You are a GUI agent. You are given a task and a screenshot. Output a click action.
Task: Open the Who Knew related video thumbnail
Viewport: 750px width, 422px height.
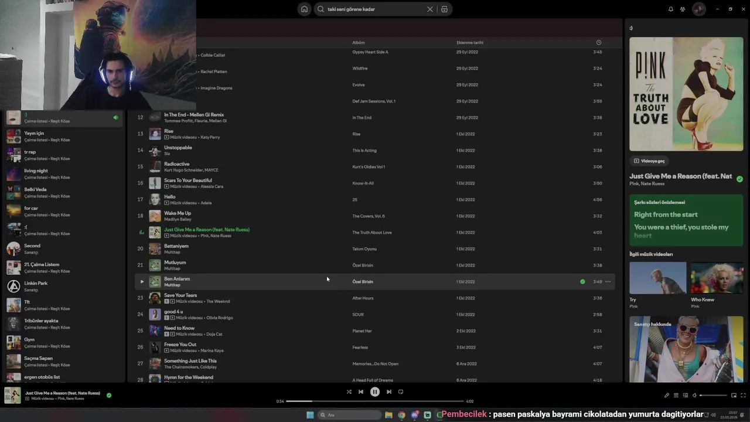[x=717, y=277]
